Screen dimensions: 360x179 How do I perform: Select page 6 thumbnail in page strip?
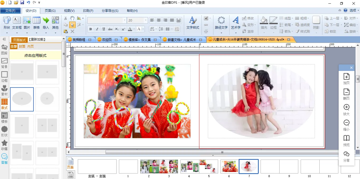pos(229,166)
